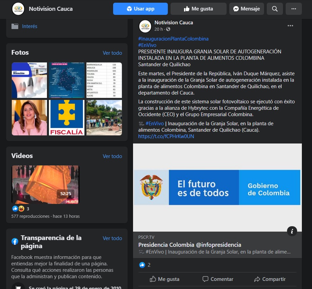Click the post author avatar of Notivision Cauca
Viewport: 312px width, 289px height.
point(145,26)
